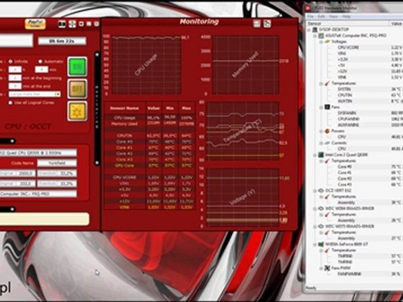Click the Voltages category icon in HWMonitor
Image resolution: width=403 pixels, height=302 pixels.
point(327,42)
